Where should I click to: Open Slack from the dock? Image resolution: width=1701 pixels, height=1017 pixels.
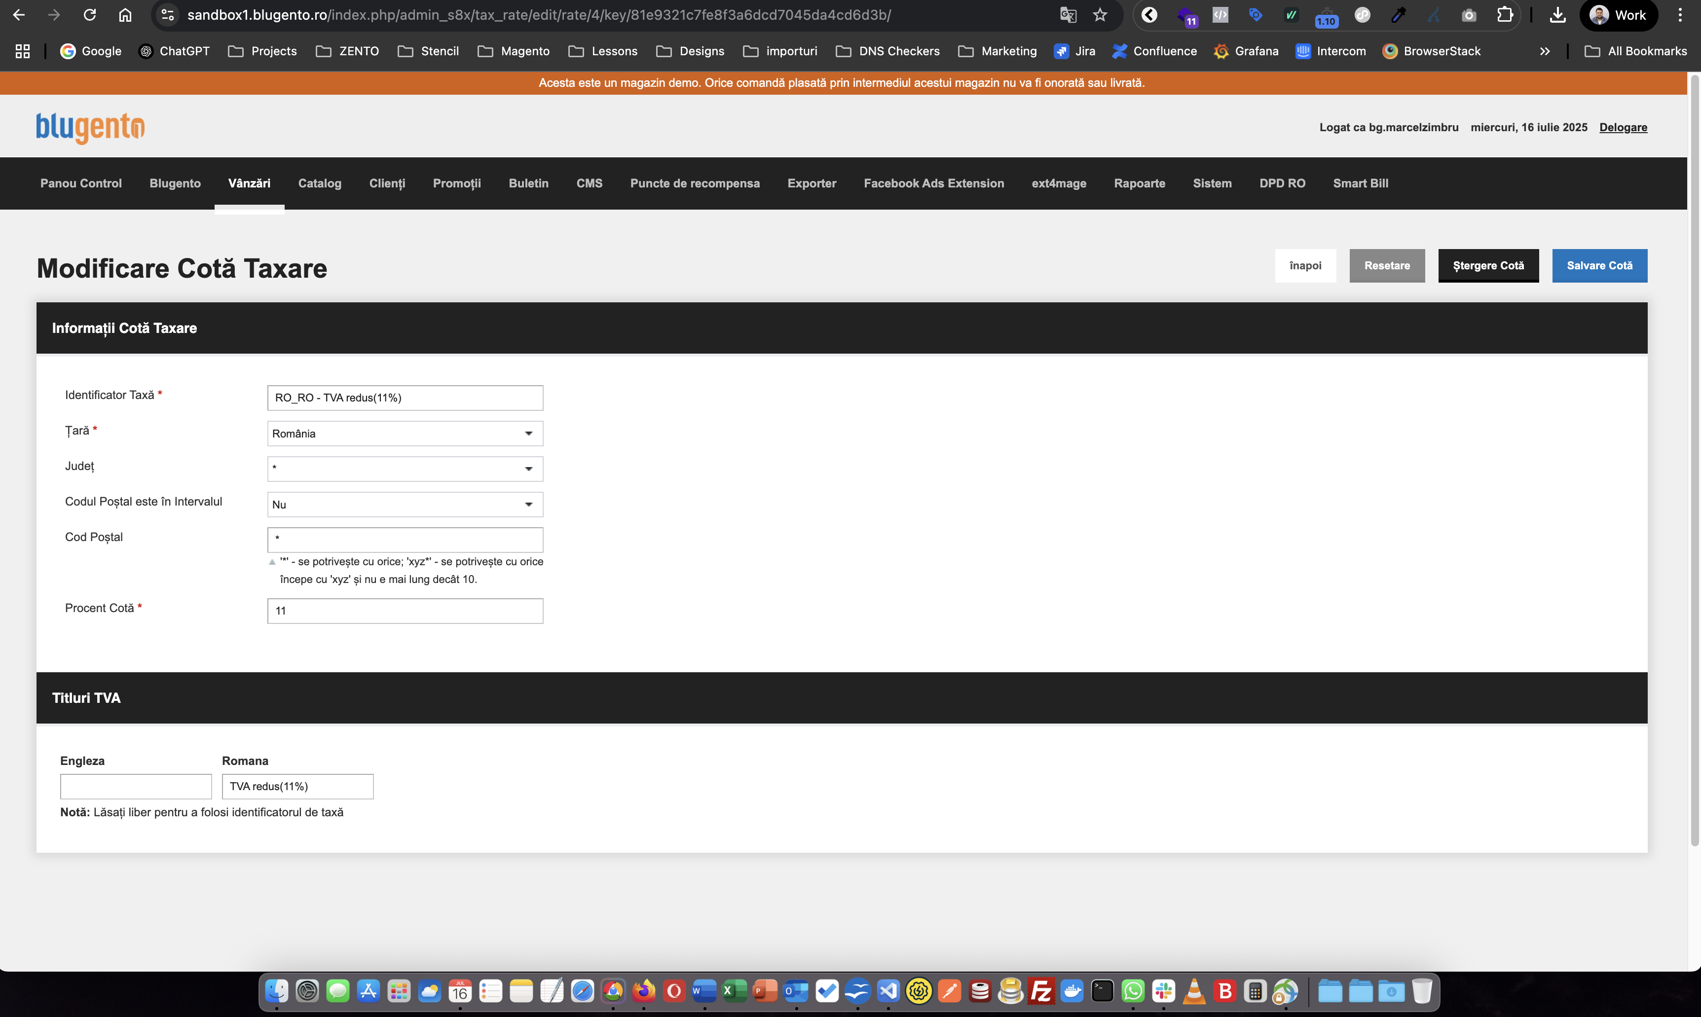pyautogui.click(x=1164, y=991)
